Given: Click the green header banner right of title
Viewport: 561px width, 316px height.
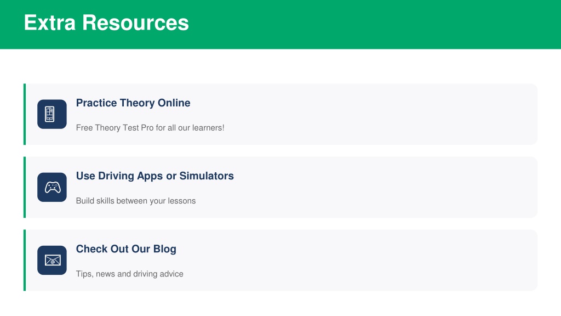Looking at the screenshot, I should [x=383, y=24].
